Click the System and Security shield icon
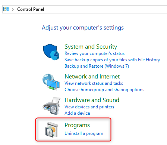The height and width of the screenshot is (145, 167). point(51,52)
